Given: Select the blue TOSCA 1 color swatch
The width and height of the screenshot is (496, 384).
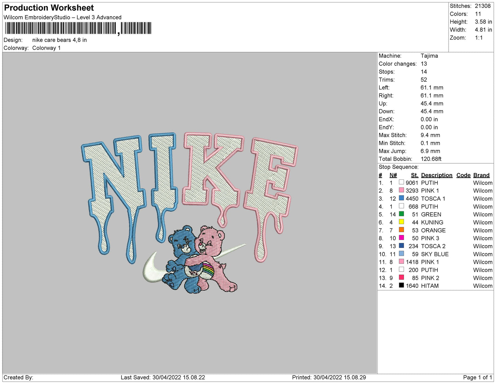Looking at the screenshot, I should 401,198.
